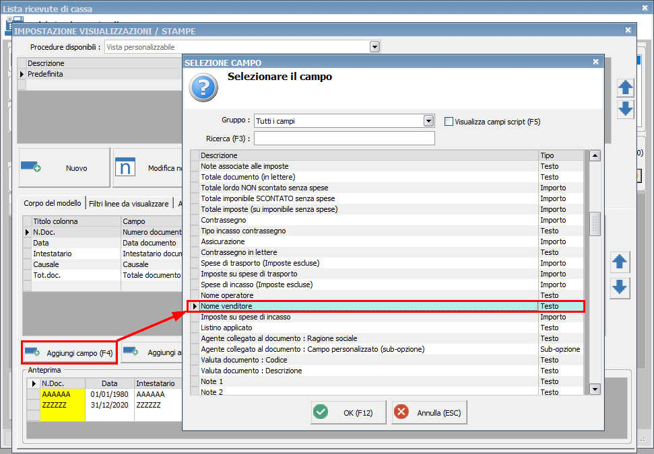This screenshot has height=454, width=654.
Task: Select the Assicurazione row
Action: pos(387,241)
